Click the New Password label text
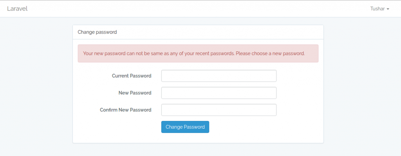The image size is (401, 156). point(135,93)
